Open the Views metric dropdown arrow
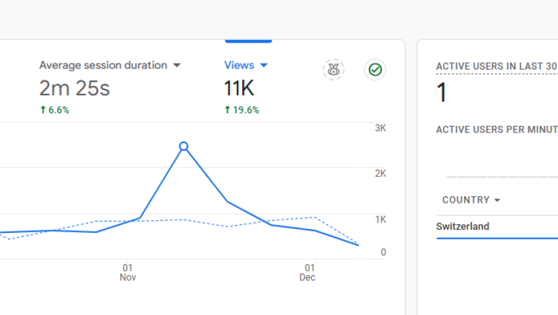558x315 pixels. 264,66
